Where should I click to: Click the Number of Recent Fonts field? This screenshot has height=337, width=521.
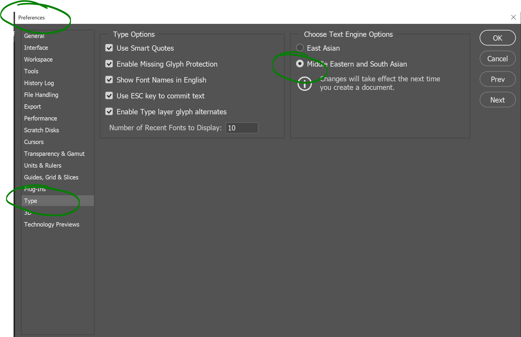click(x=242, y=128)
